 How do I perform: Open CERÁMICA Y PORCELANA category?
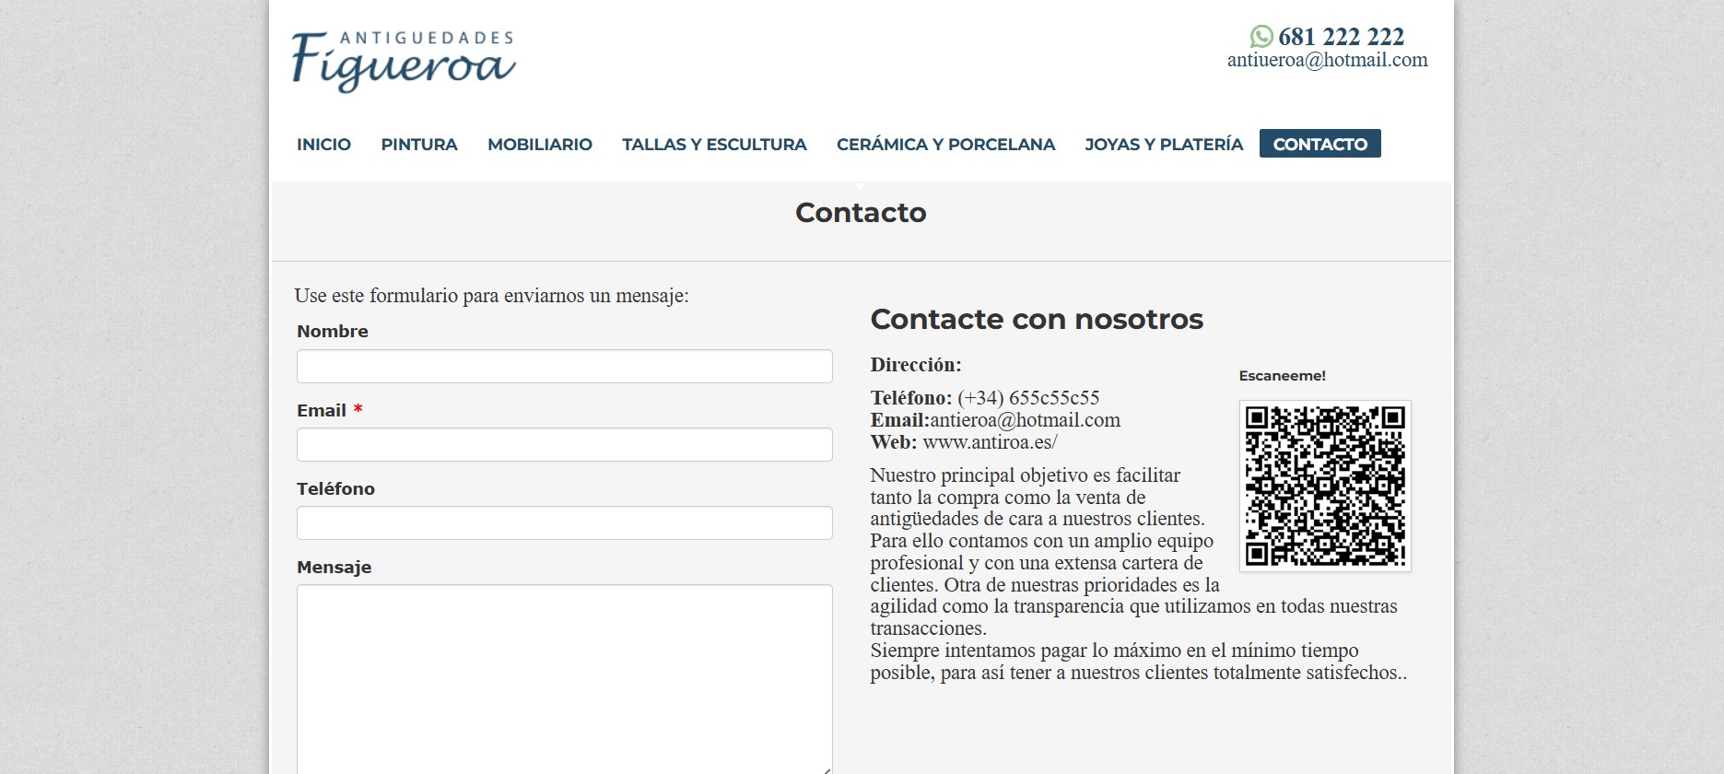(945, 144)
